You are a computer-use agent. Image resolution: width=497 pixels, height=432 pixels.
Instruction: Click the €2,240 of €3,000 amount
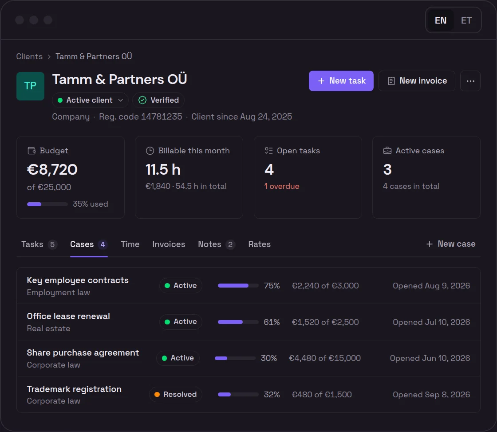325,286
